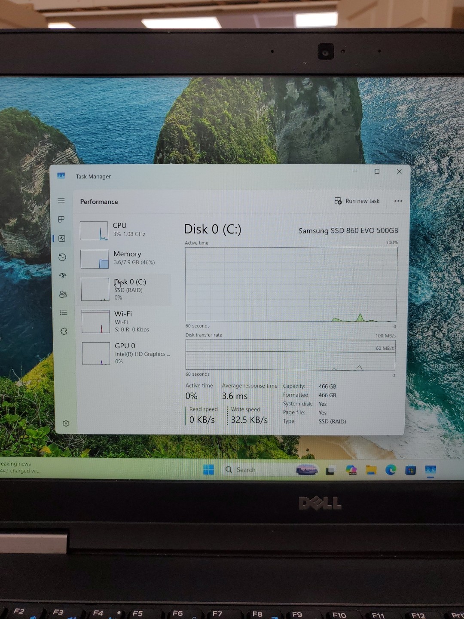Open File Explorer from taskbar
The width and height of the screenshot is (464, 619).
pyautogui.click(x=371, y=470)
